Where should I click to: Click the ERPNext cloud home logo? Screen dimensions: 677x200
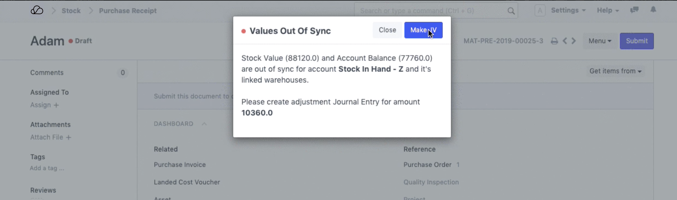pyautogui.click(x=37, y=11)
